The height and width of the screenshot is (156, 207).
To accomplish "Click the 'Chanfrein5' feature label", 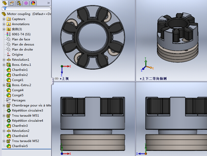I will tap(20, 146).
